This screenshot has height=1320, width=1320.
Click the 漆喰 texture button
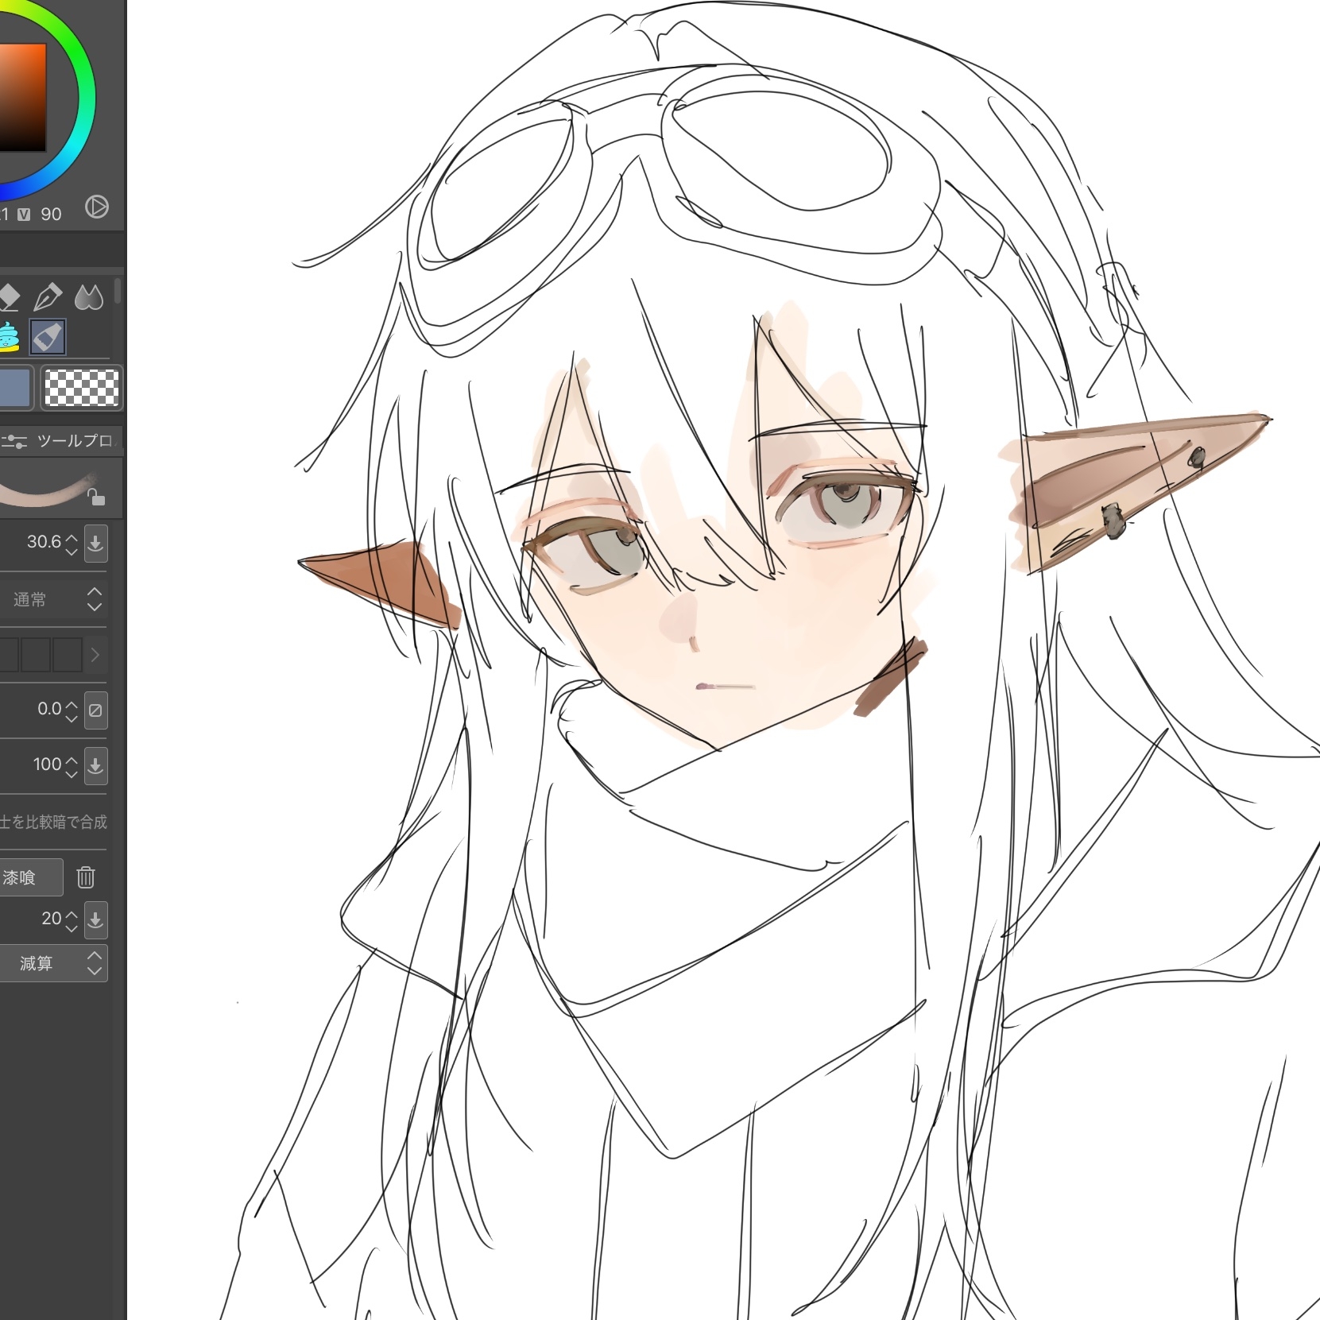[x=28, y=877]
